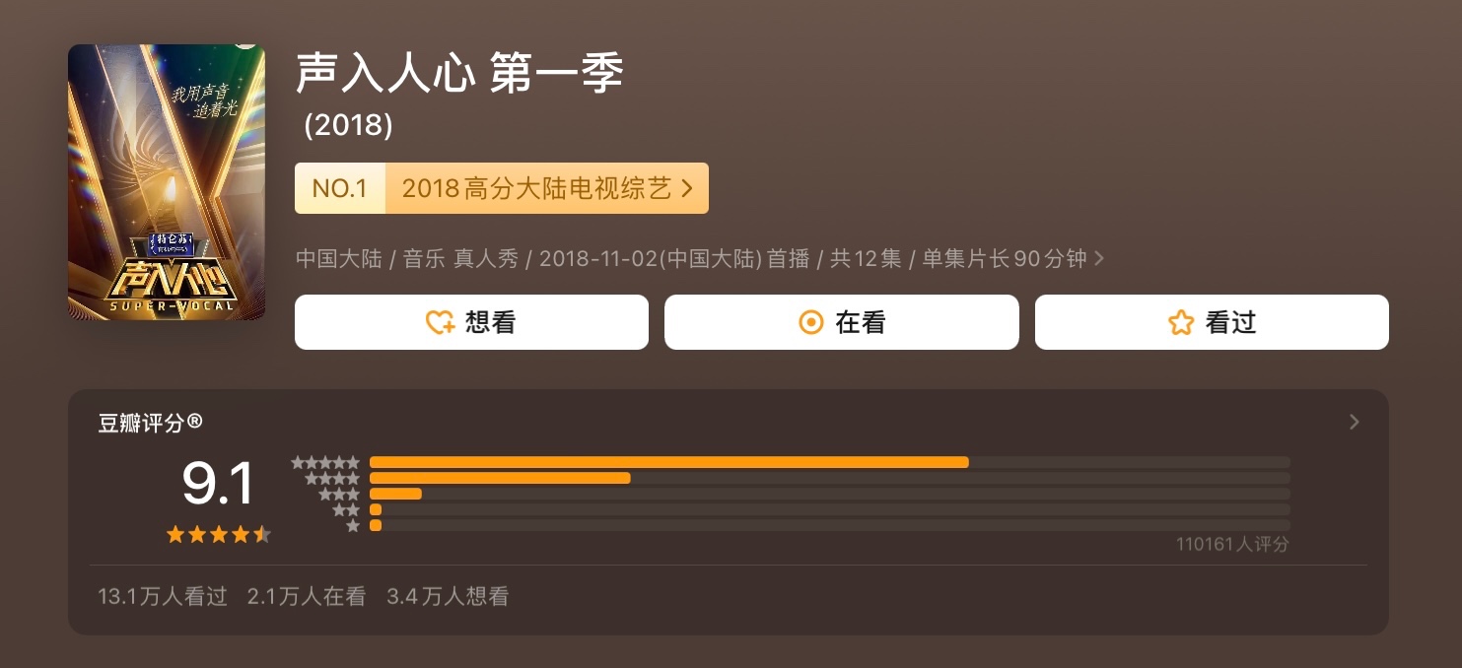Screen dimensions: 1462x668
Task: Click the orange 4.5 star rating under 9.1
Action: tap(219, 534)
